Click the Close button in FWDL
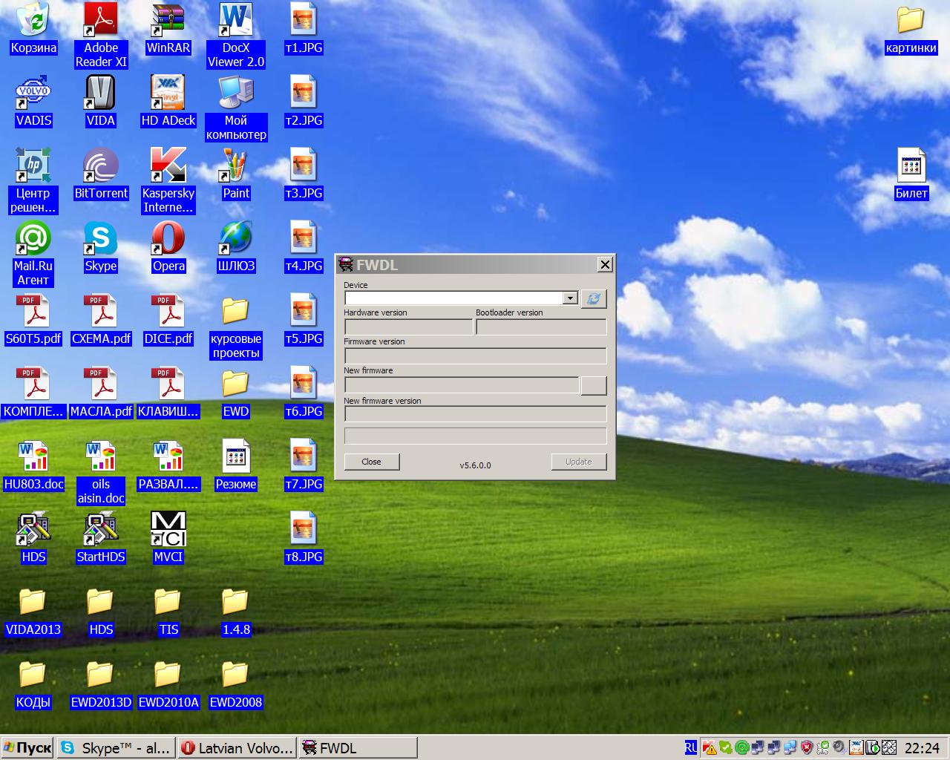Screen dimensions: 950x760 click(x=372, y=462)
